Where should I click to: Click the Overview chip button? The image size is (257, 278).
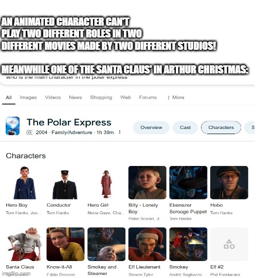click(151, 127)
